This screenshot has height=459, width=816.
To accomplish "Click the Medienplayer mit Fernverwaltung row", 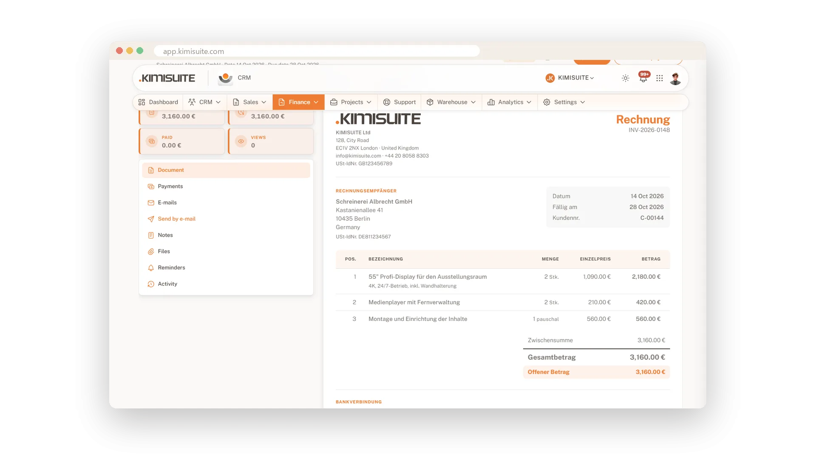I will (503, 302).
